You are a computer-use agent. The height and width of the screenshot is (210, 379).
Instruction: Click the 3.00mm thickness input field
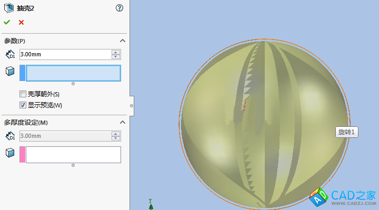65,54
